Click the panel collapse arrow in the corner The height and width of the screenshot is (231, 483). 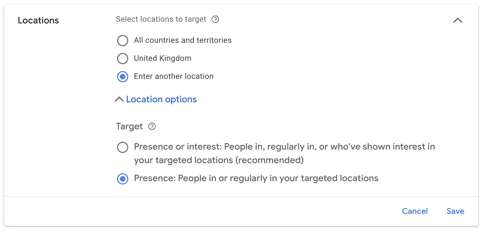coord(458,20)
